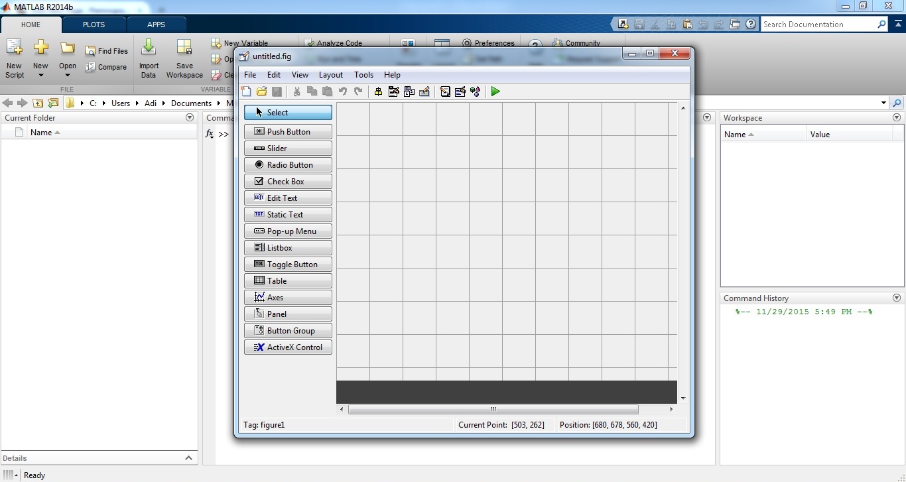Open the Align Objects tool
Viewport: 906px width, 482px height.
(378, 91)
